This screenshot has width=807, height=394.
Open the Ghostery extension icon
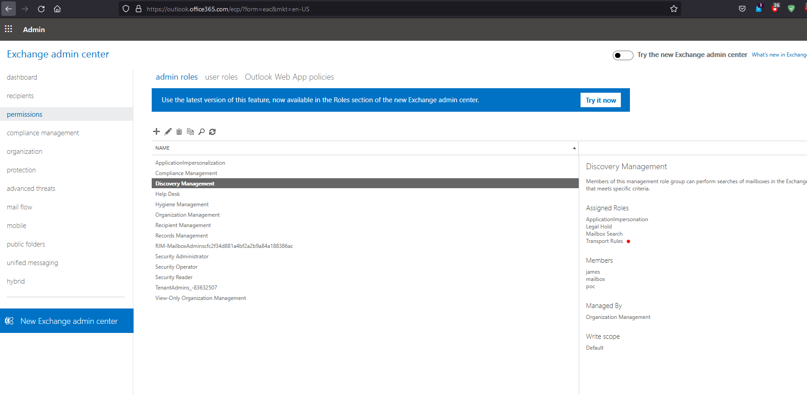759,9
